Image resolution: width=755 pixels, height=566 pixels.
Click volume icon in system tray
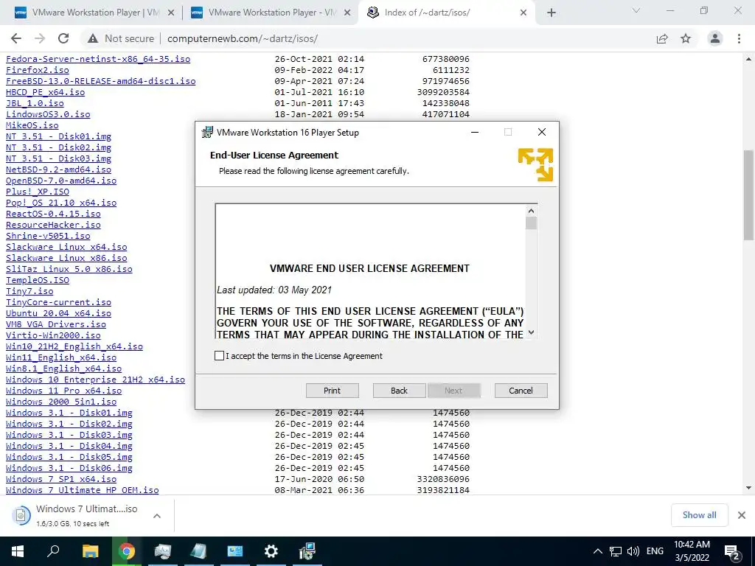coord(633,551)
